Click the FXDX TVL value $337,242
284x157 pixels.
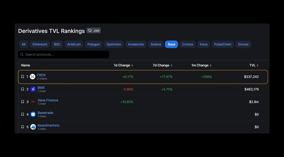pos(252,77)
